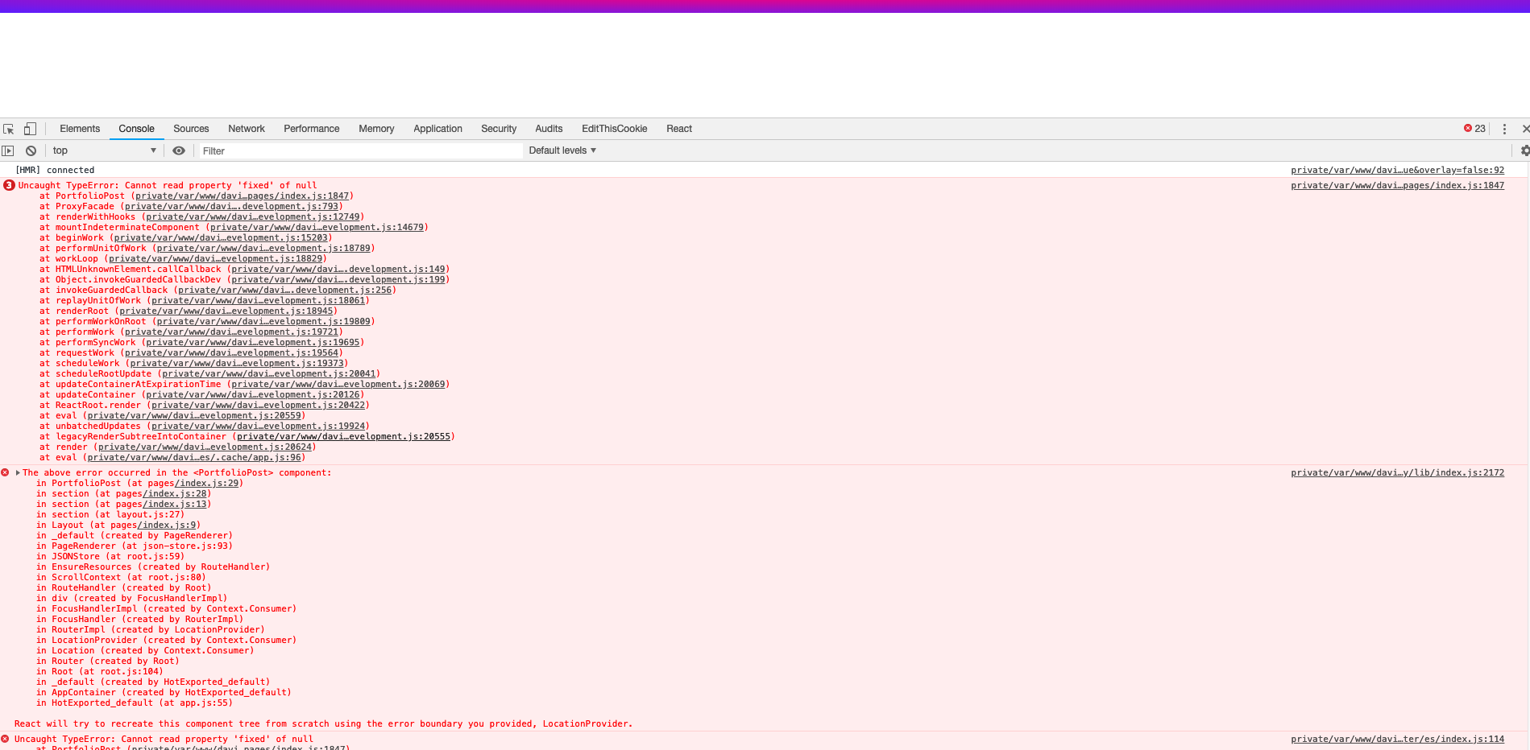Open the Default levels dropdown

562,150
